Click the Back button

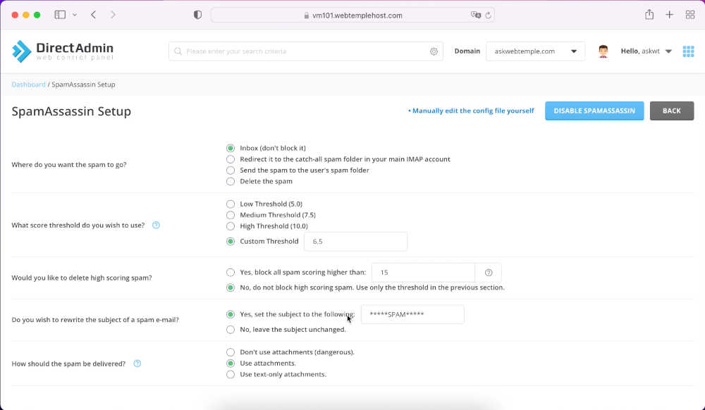672,111
